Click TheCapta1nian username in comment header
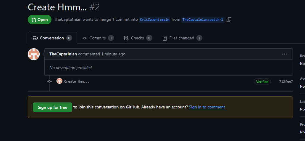The width and height of the screenshot is (305, 141). click(63, 54)
